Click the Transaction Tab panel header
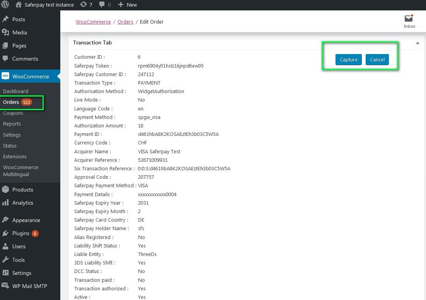The height and width of the screenshot is (300, 426). (92, 42)
